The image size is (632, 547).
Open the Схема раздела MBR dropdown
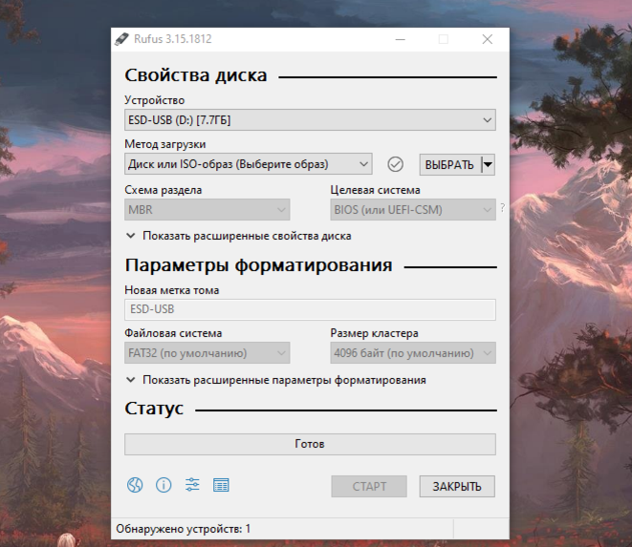pos(207,210)
